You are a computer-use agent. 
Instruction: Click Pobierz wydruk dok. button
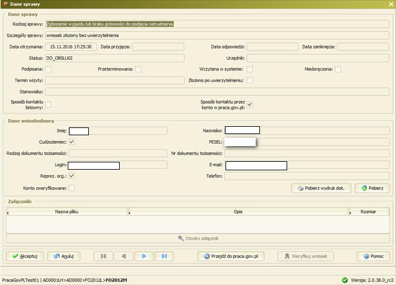[x=321, y=188]
